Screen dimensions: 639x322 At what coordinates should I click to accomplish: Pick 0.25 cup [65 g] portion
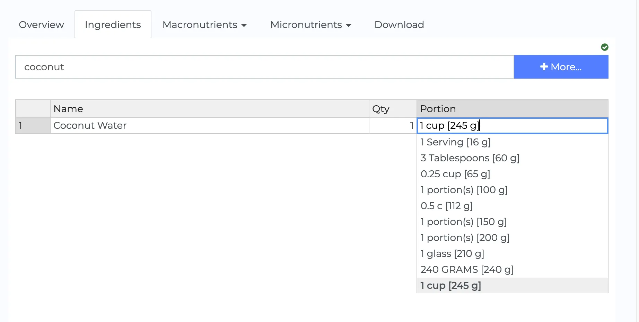point(455,174)
